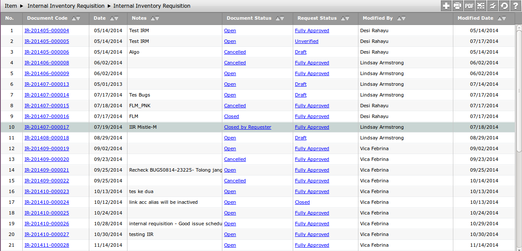Open help with question mark icon

515,6
